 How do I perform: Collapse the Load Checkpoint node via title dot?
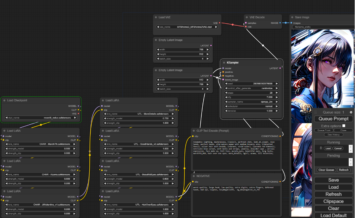[x=4, y=100]
